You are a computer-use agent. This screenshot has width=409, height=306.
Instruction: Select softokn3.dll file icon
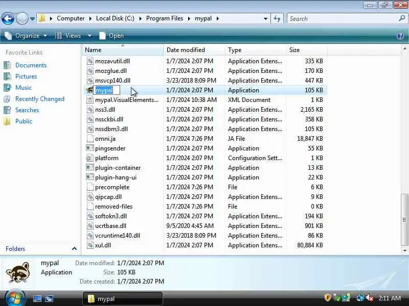click(90, 216)
